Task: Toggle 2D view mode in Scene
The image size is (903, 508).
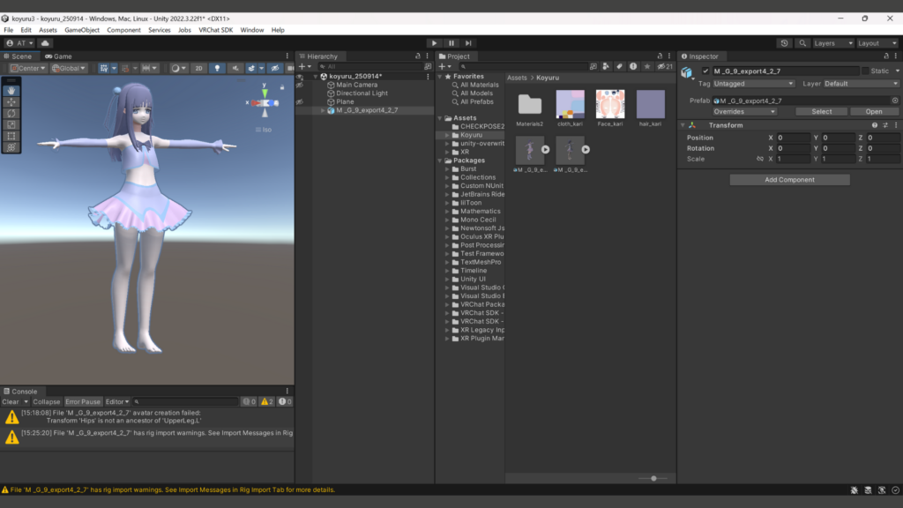Action: click(199, 68)
